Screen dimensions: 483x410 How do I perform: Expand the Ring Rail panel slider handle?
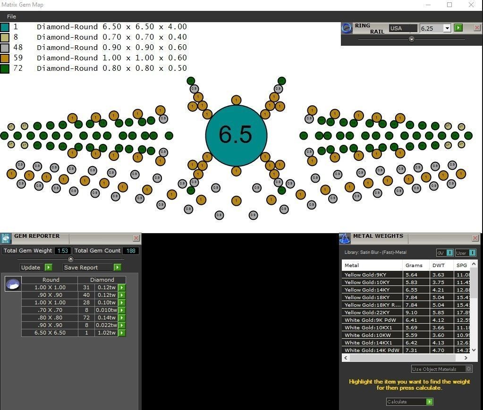coord(412,39)
